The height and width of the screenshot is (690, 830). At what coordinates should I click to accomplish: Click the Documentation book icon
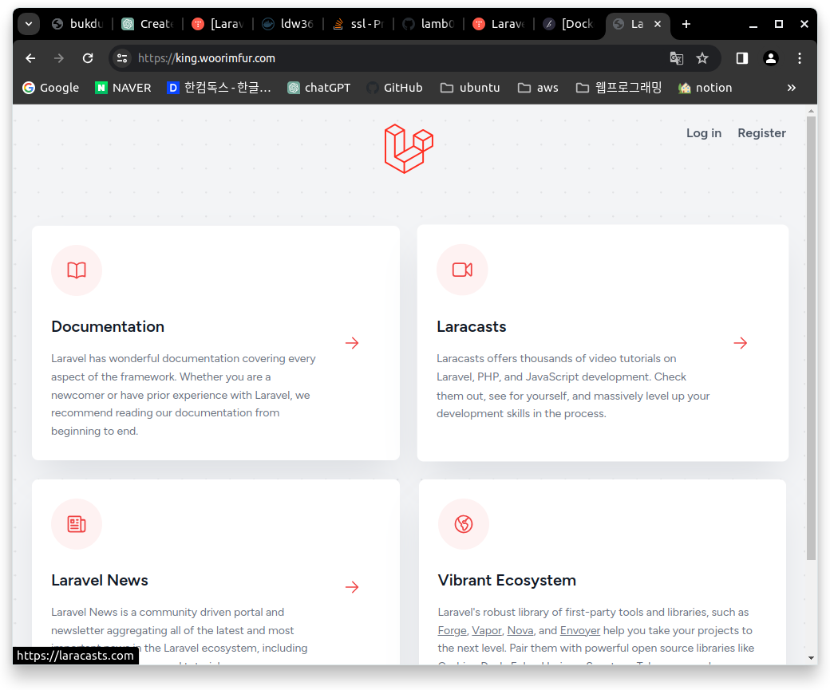tap(77, 270)
